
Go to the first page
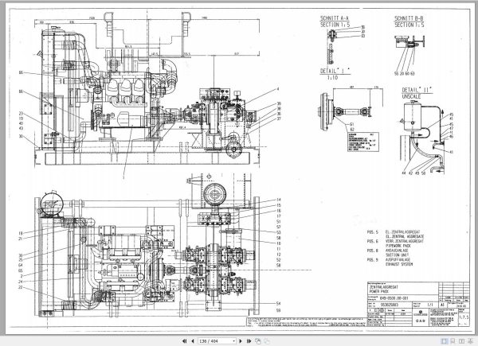184,341
